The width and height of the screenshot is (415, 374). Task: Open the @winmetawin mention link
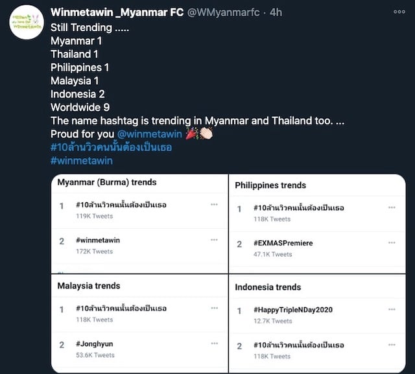[x=150, y=134]
